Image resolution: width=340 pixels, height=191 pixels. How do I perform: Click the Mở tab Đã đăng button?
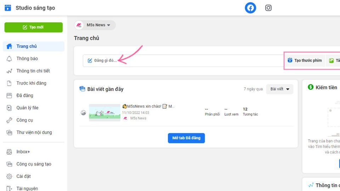tap(186, 138)
